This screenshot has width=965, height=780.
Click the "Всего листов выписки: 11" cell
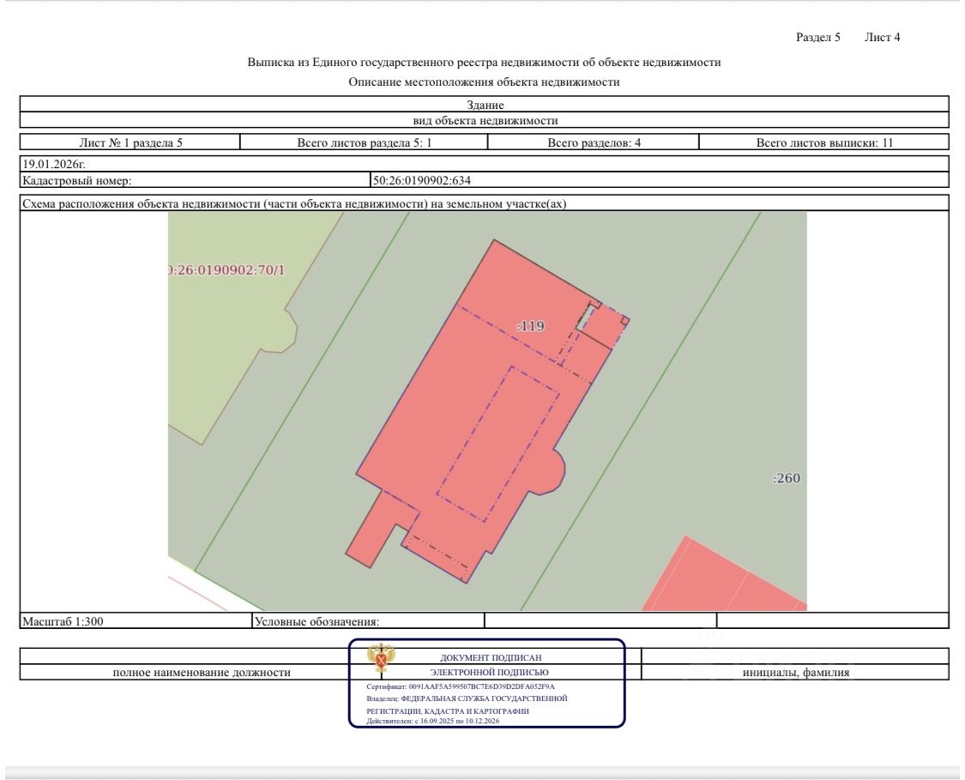(x=824, y=143)
